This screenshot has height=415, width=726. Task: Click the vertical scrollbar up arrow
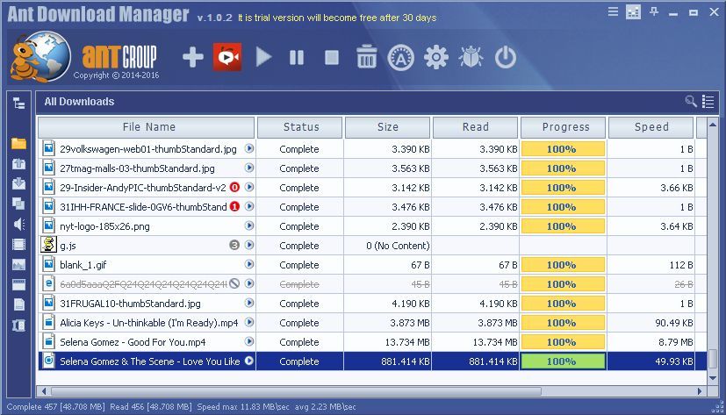click(x=713, y=125)
